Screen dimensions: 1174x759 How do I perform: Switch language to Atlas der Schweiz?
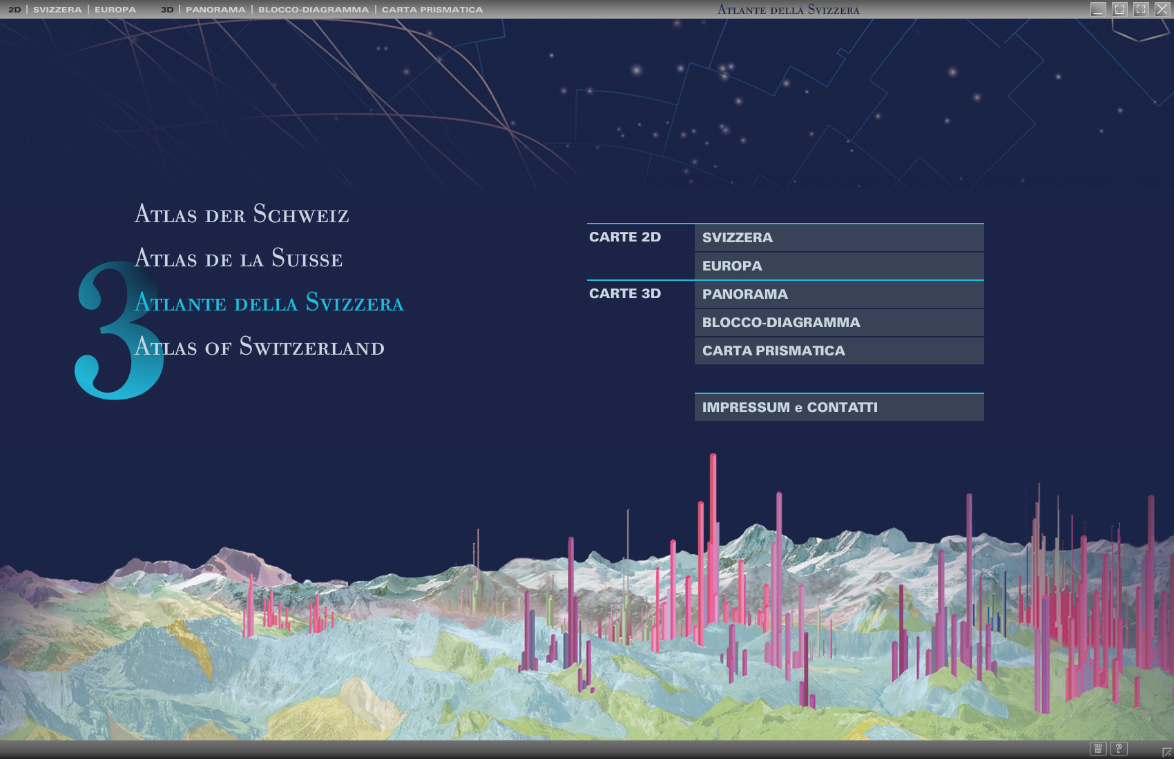click(242, 214)
